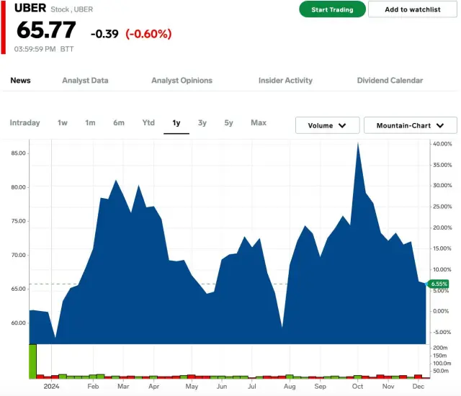Open the News tab
461x396 pixels.
click(20, 81)
